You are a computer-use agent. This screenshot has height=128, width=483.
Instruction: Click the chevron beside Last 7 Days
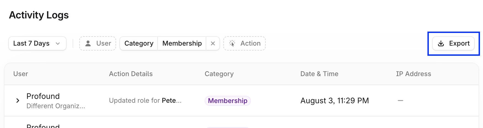coord(58,43)
